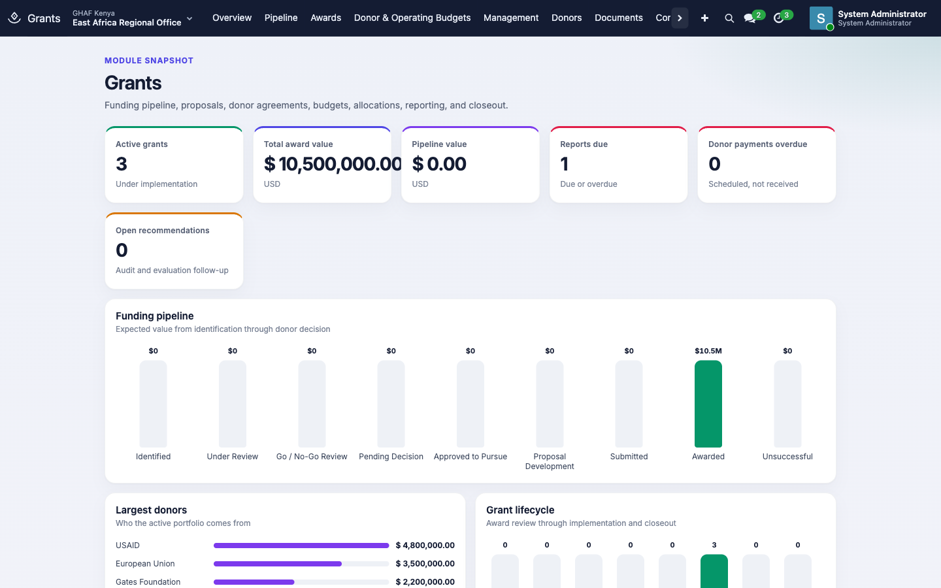
Task: Open the Active grants card
Action: [x=174, y=165]
